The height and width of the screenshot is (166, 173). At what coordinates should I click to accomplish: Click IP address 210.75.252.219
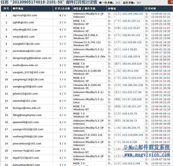132,78
